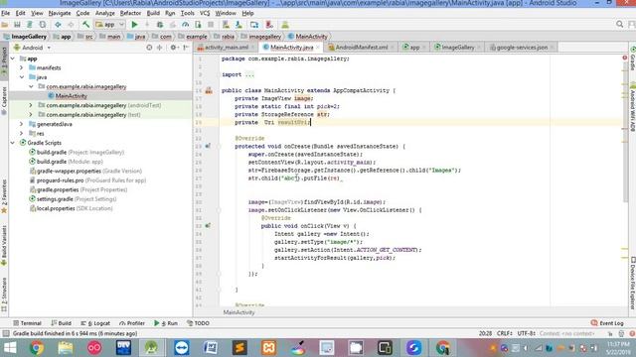Expand the manifests folder

point(22,68)
